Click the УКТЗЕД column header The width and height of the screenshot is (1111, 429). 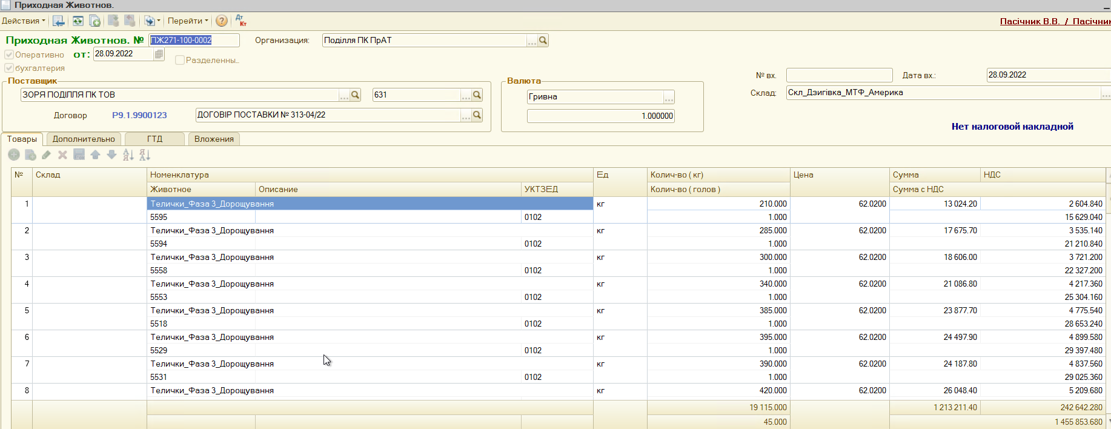[557, 189]
